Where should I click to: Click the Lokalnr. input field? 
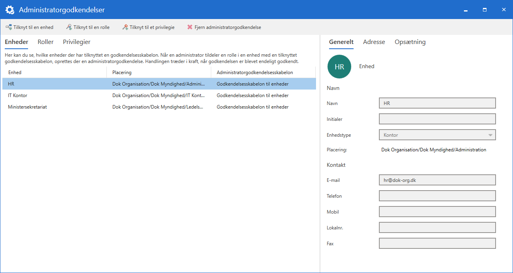pos(437,228)
